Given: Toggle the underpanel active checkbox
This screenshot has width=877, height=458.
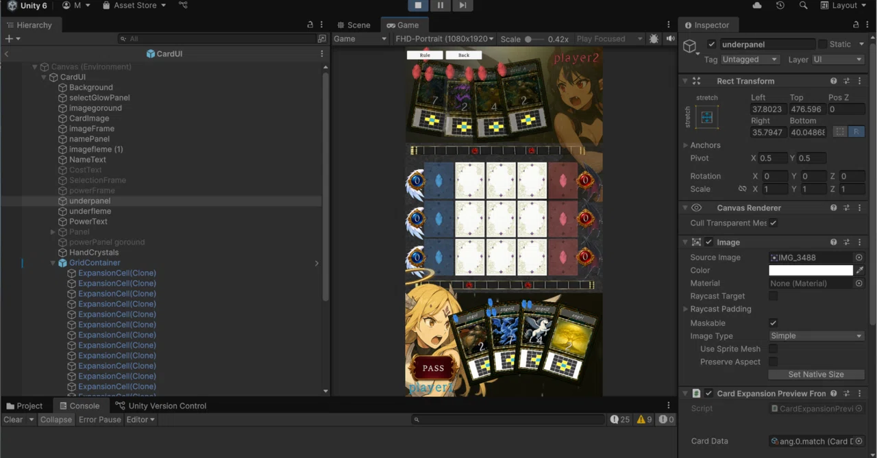Looking at the screenshot, I should point(711,44).
